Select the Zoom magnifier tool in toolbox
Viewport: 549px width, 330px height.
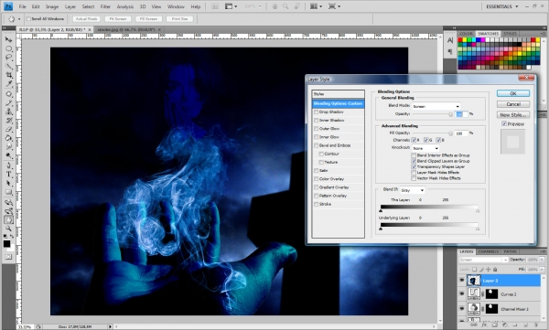point(9,229)
